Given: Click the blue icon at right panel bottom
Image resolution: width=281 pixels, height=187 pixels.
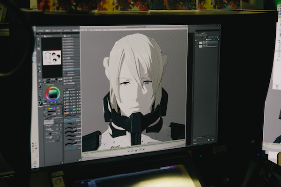Looking at the screenshot, I should tap(213, 140).
